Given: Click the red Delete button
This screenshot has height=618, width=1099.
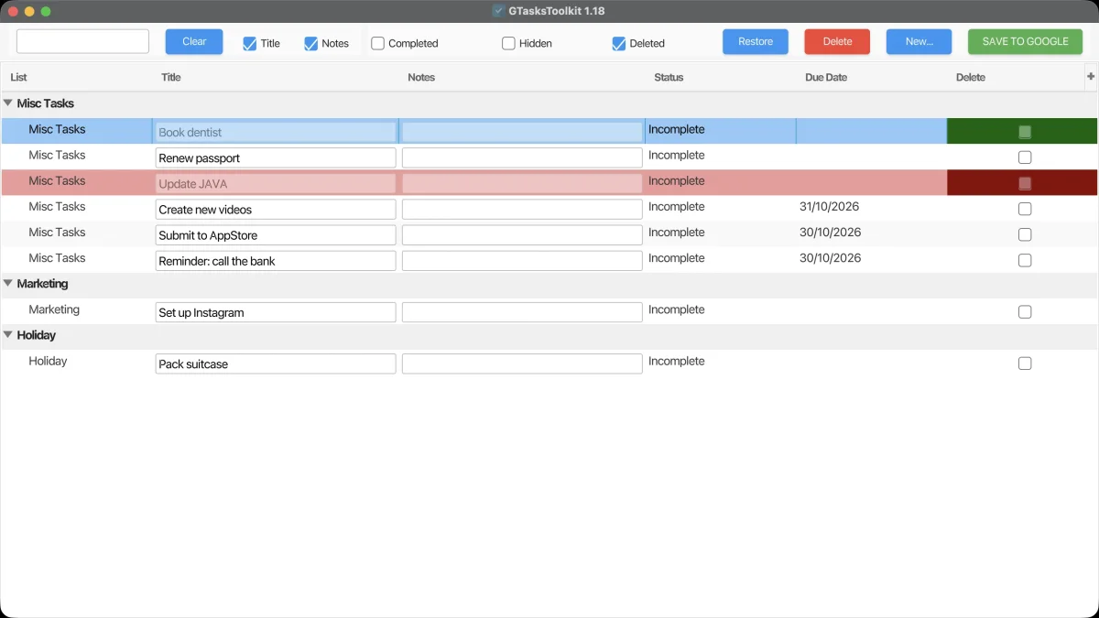Looking at the screenshot, I should pyautogui.click(x=837, y=41).
